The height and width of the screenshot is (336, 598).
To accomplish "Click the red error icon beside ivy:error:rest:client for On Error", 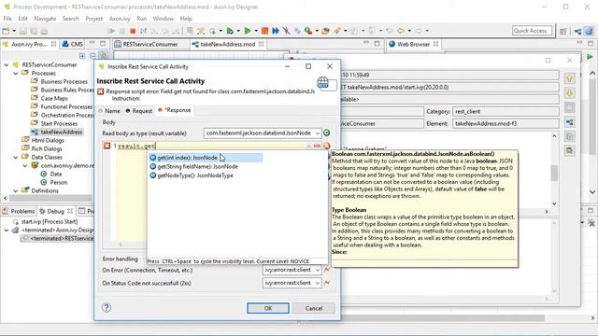I will pyautogui.click(x=327, y=270).
